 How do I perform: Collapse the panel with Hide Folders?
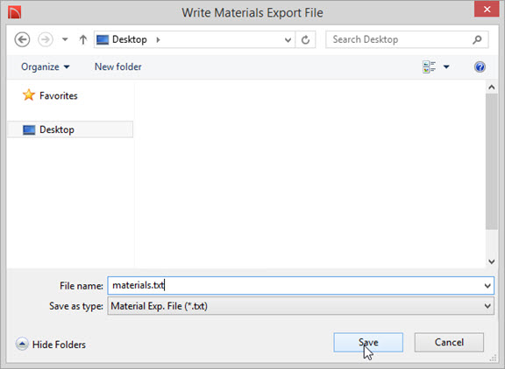tap(51, 345)
